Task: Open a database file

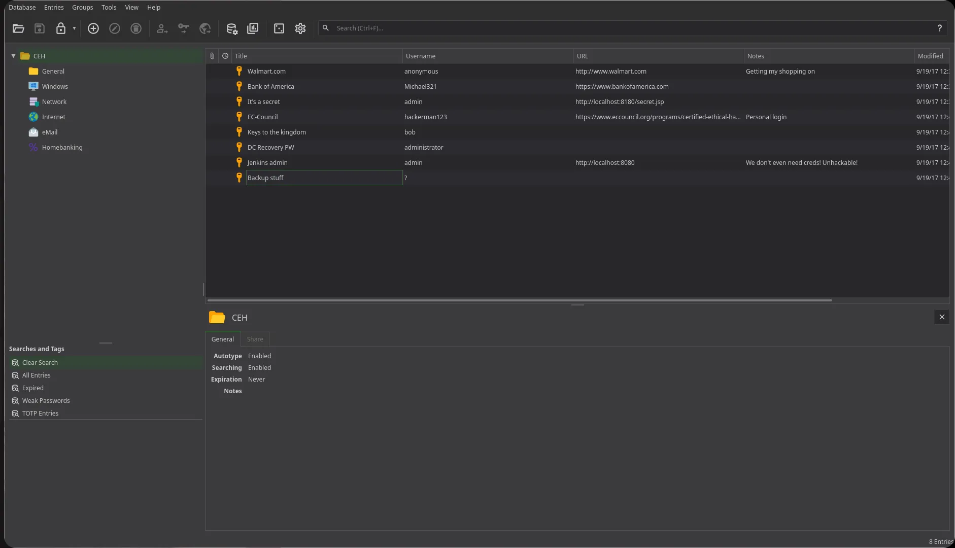Action: coord(18,28)
